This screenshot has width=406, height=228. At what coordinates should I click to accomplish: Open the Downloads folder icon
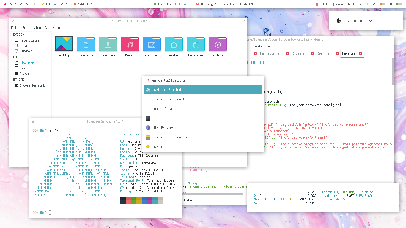tap(108, 44)
